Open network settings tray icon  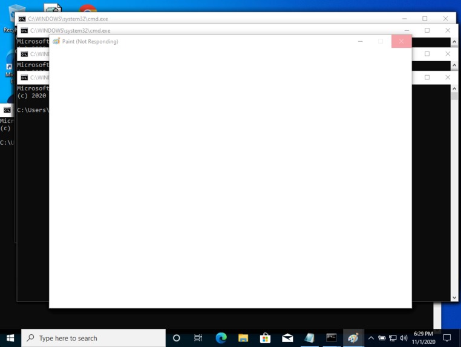tap(393, 338)
